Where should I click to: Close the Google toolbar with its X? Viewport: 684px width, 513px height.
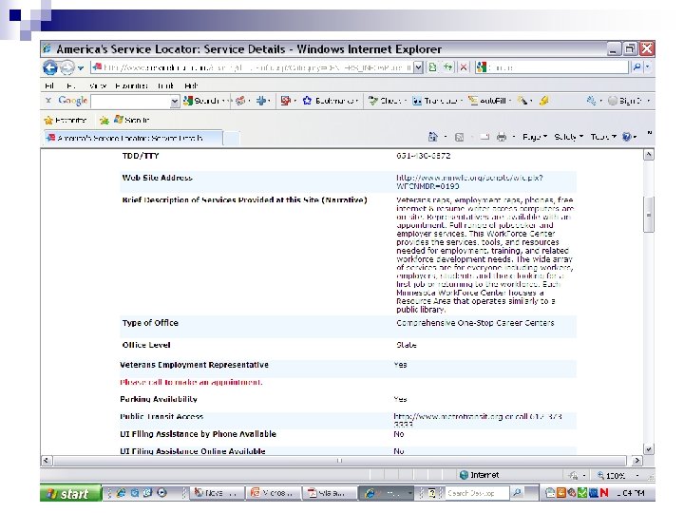tap(48, 101)
